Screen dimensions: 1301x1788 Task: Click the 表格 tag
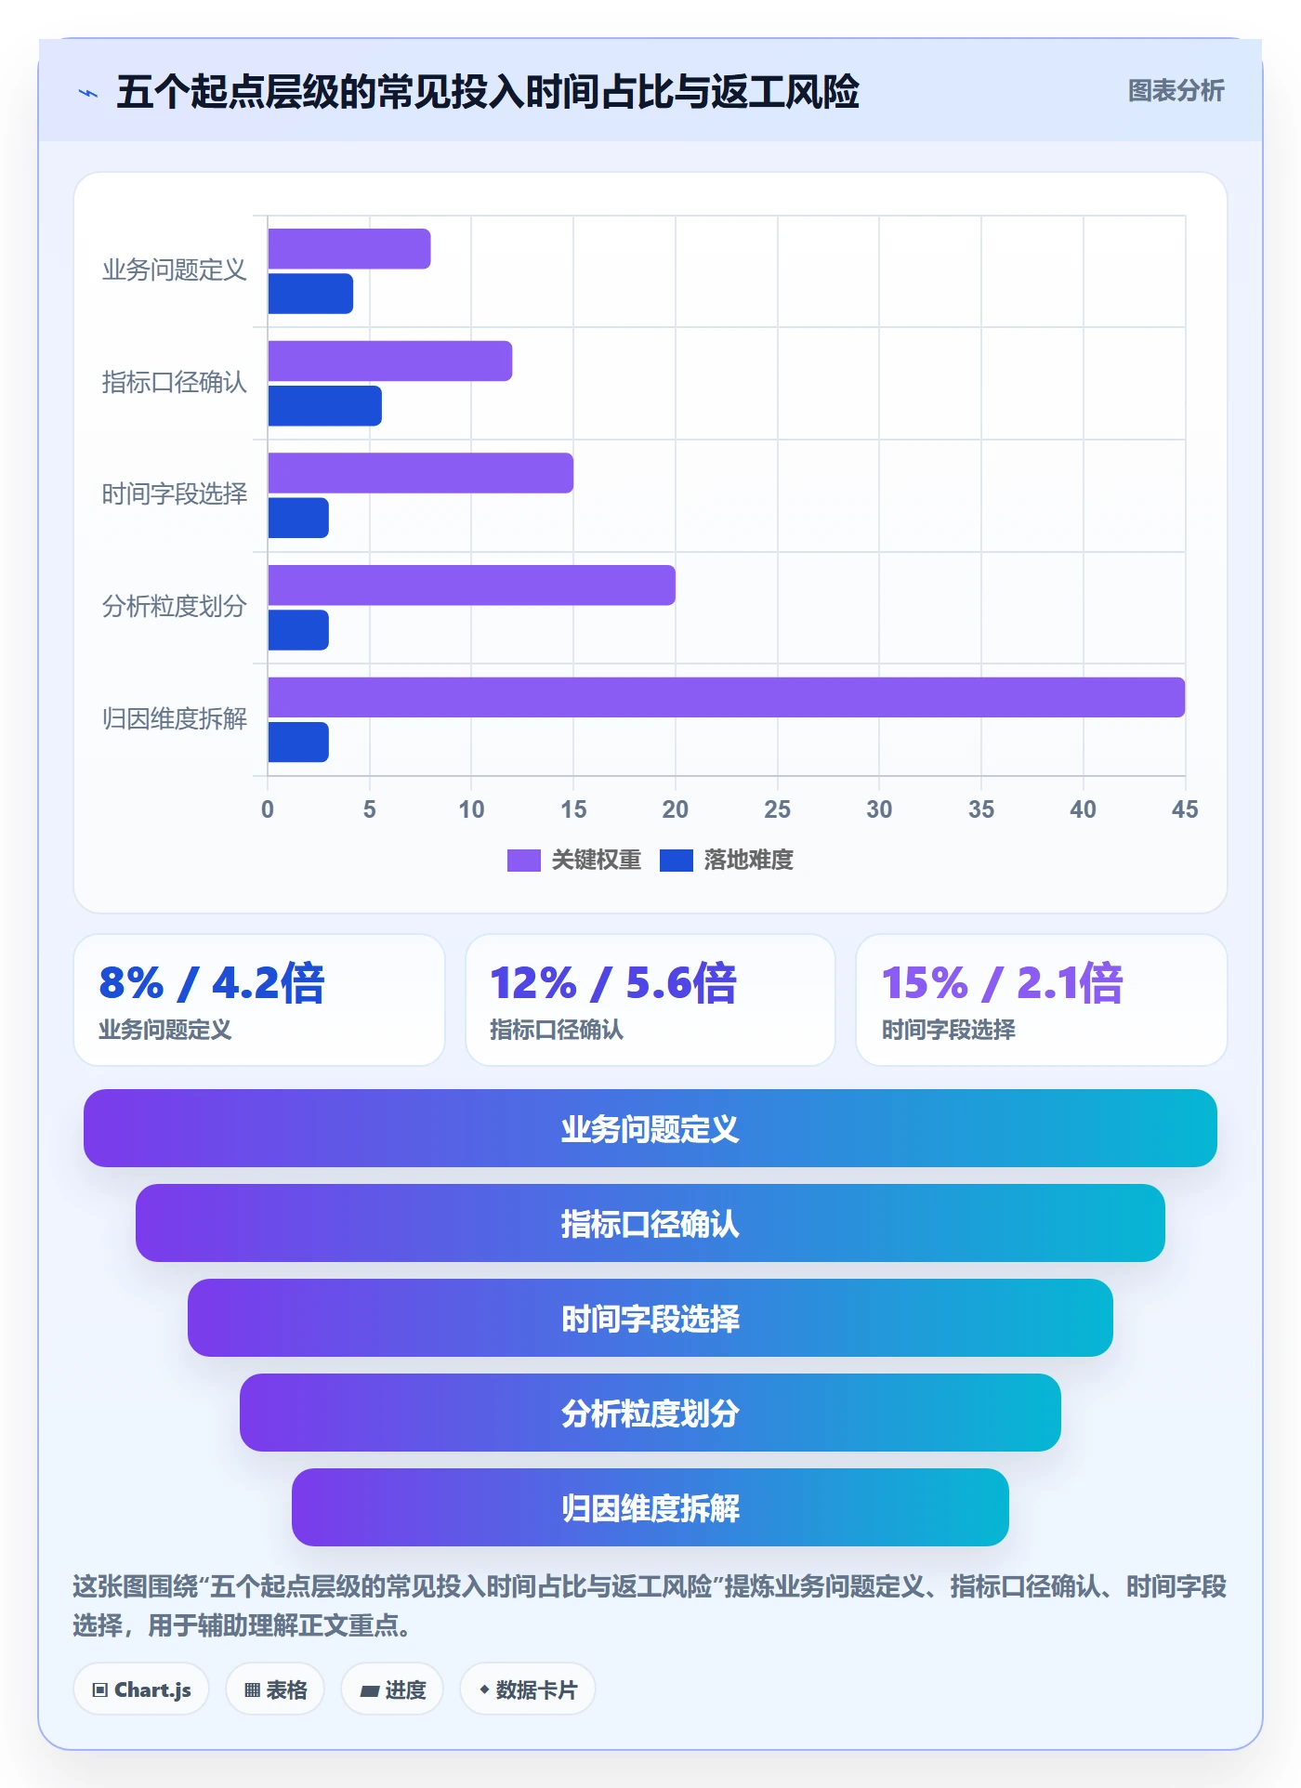point(275,1689)
